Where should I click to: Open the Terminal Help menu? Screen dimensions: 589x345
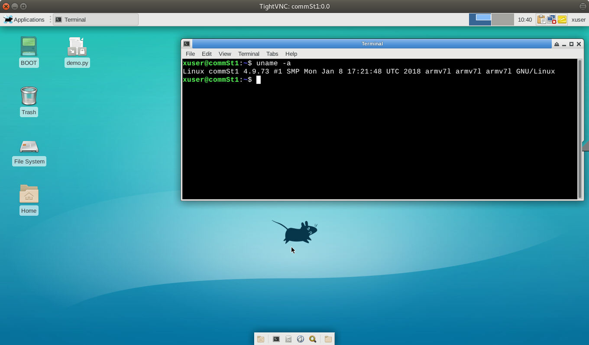click(291, 53)
